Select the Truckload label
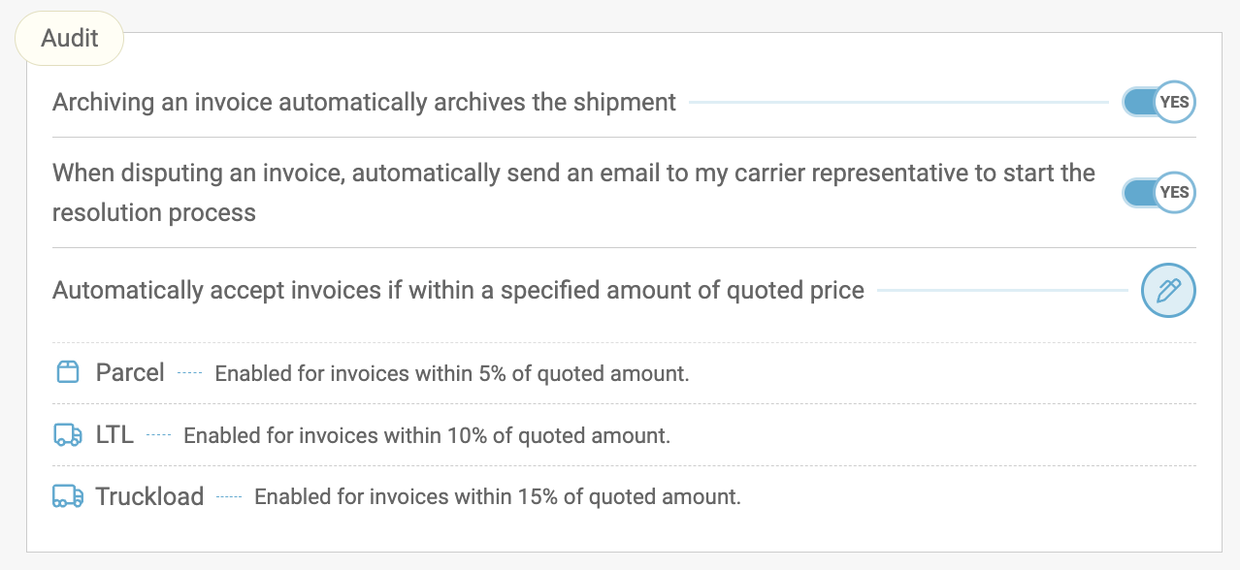Image resolution: width=1240 pixels, height=570 pixels. pos(149,497)
